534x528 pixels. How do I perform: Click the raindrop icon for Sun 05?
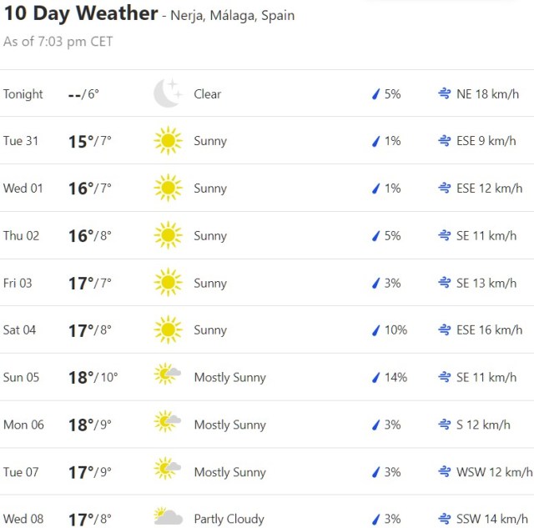375,378
